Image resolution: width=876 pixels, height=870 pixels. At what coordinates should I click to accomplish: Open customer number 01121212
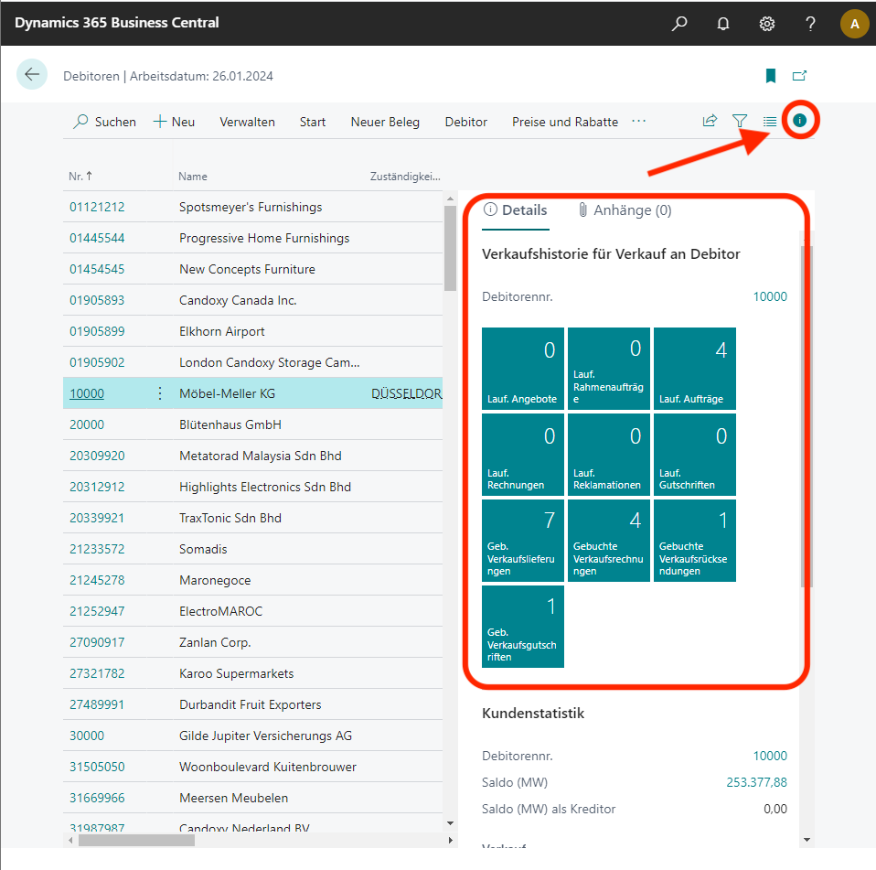click(x=97, y=207)
